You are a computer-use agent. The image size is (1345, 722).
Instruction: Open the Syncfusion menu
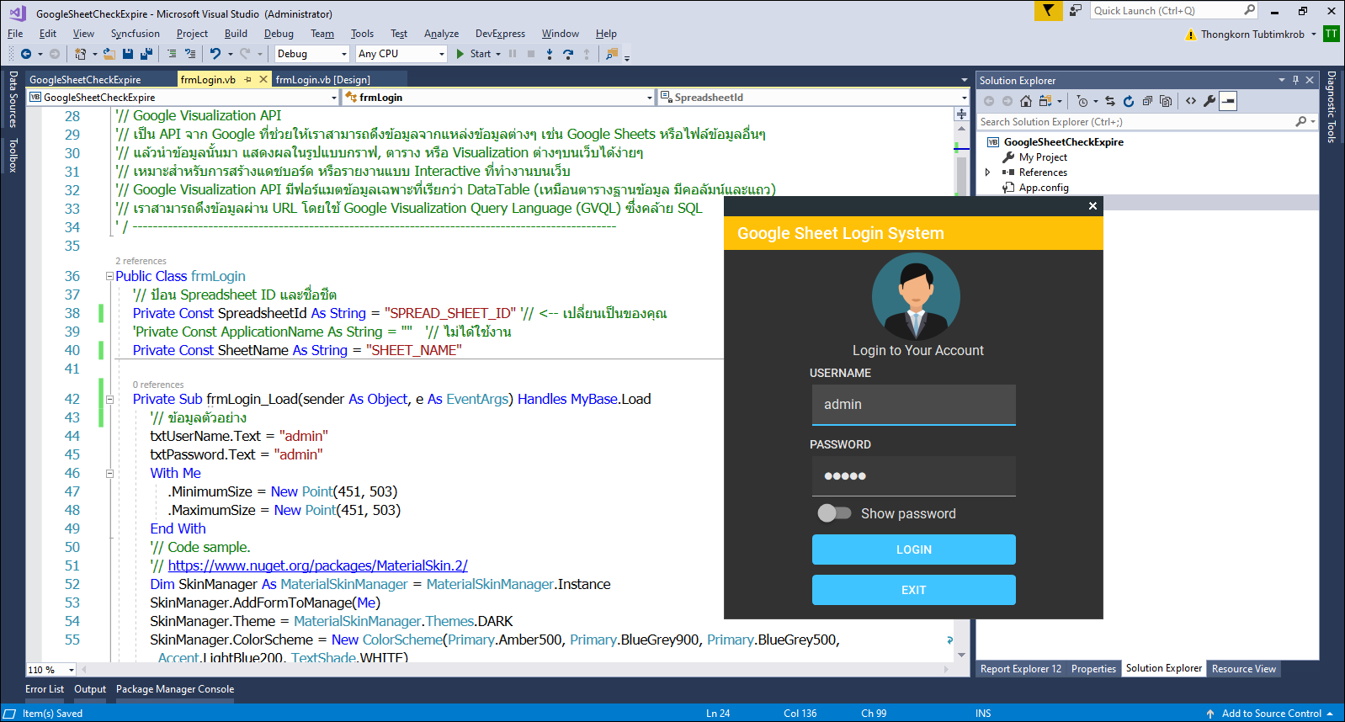pyautogui.click(x=135, y=34)
